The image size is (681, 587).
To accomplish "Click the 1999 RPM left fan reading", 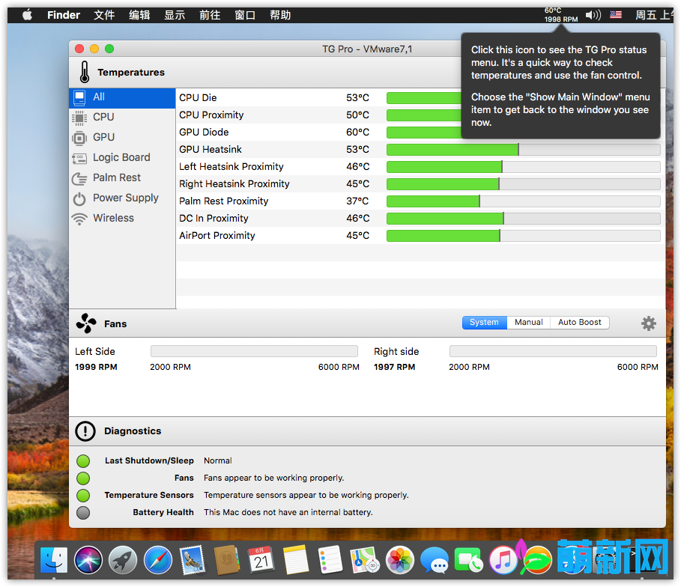I will click(x=96, y=367).
